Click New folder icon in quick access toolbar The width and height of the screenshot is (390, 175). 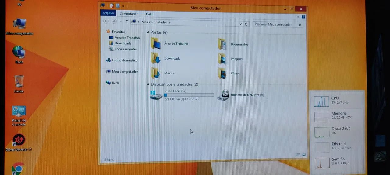tap(118, 6)
